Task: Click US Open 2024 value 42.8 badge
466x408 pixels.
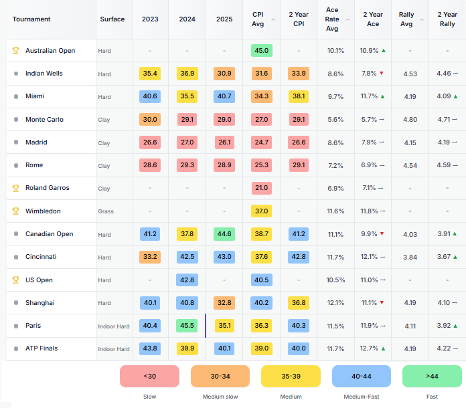Action: coord(187,280)
